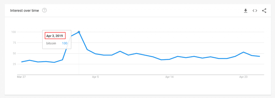This screenshot has width=275, height=98.
Task: Click the 100 y-axis label
Action: coord(14,32)
